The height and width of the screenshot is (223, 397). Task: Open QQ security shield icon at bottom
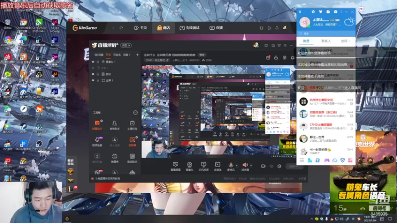coord(342,160)
